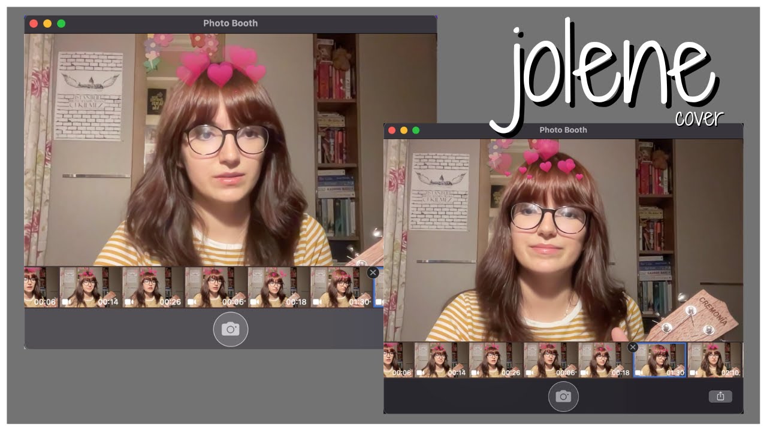Zoom the front Photo Booth window with green button
This screenshot has height=431, width=767.
click(416, 130)
